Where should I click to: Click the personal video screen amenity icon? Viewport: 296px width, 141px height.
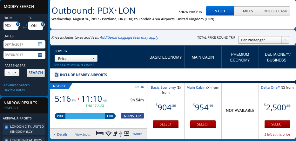(x=127, y=134)
